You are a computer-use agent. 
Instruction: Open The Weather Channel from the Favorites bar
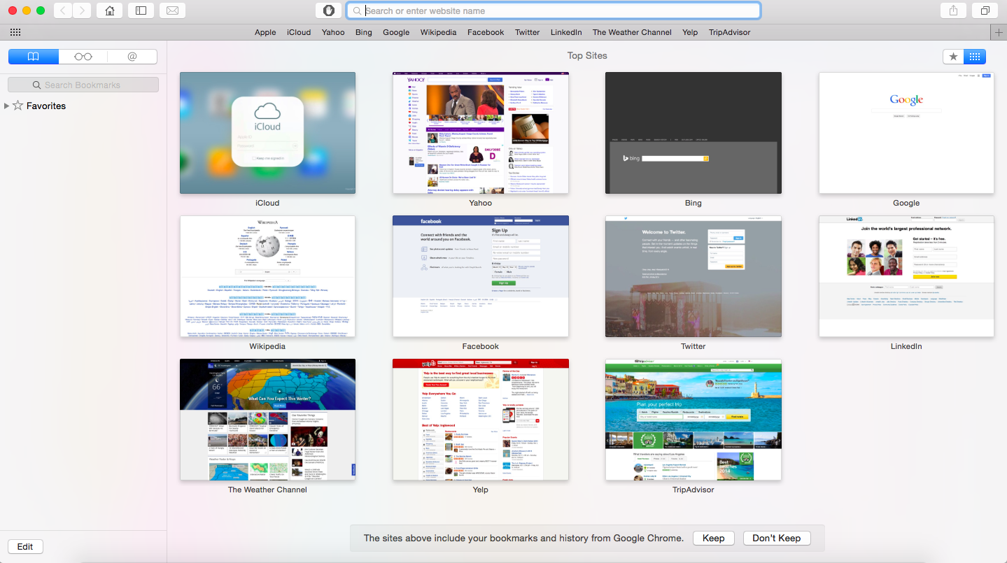[x=632, y=32]
